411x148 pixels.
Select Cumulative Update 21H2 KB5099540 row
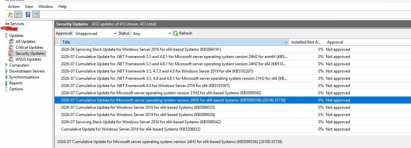point(233,93)
